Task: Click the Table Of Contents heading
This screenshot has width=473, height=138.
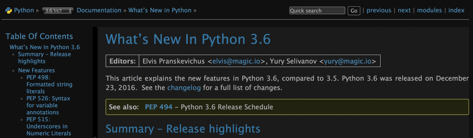Action: pos(39,36)
